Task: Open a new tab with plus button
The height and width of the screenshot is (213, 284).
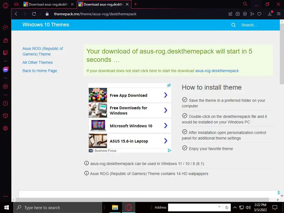Action: (135, 4)
